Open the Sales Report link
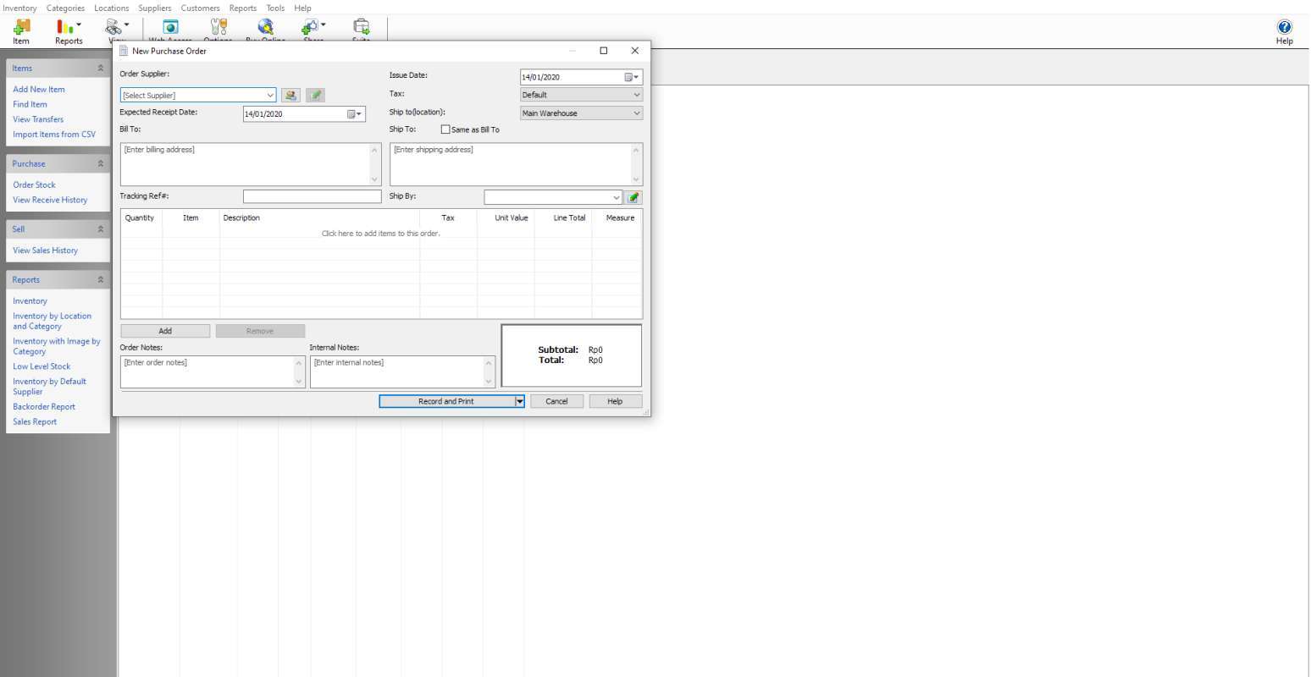 click(x=35, y=422)
